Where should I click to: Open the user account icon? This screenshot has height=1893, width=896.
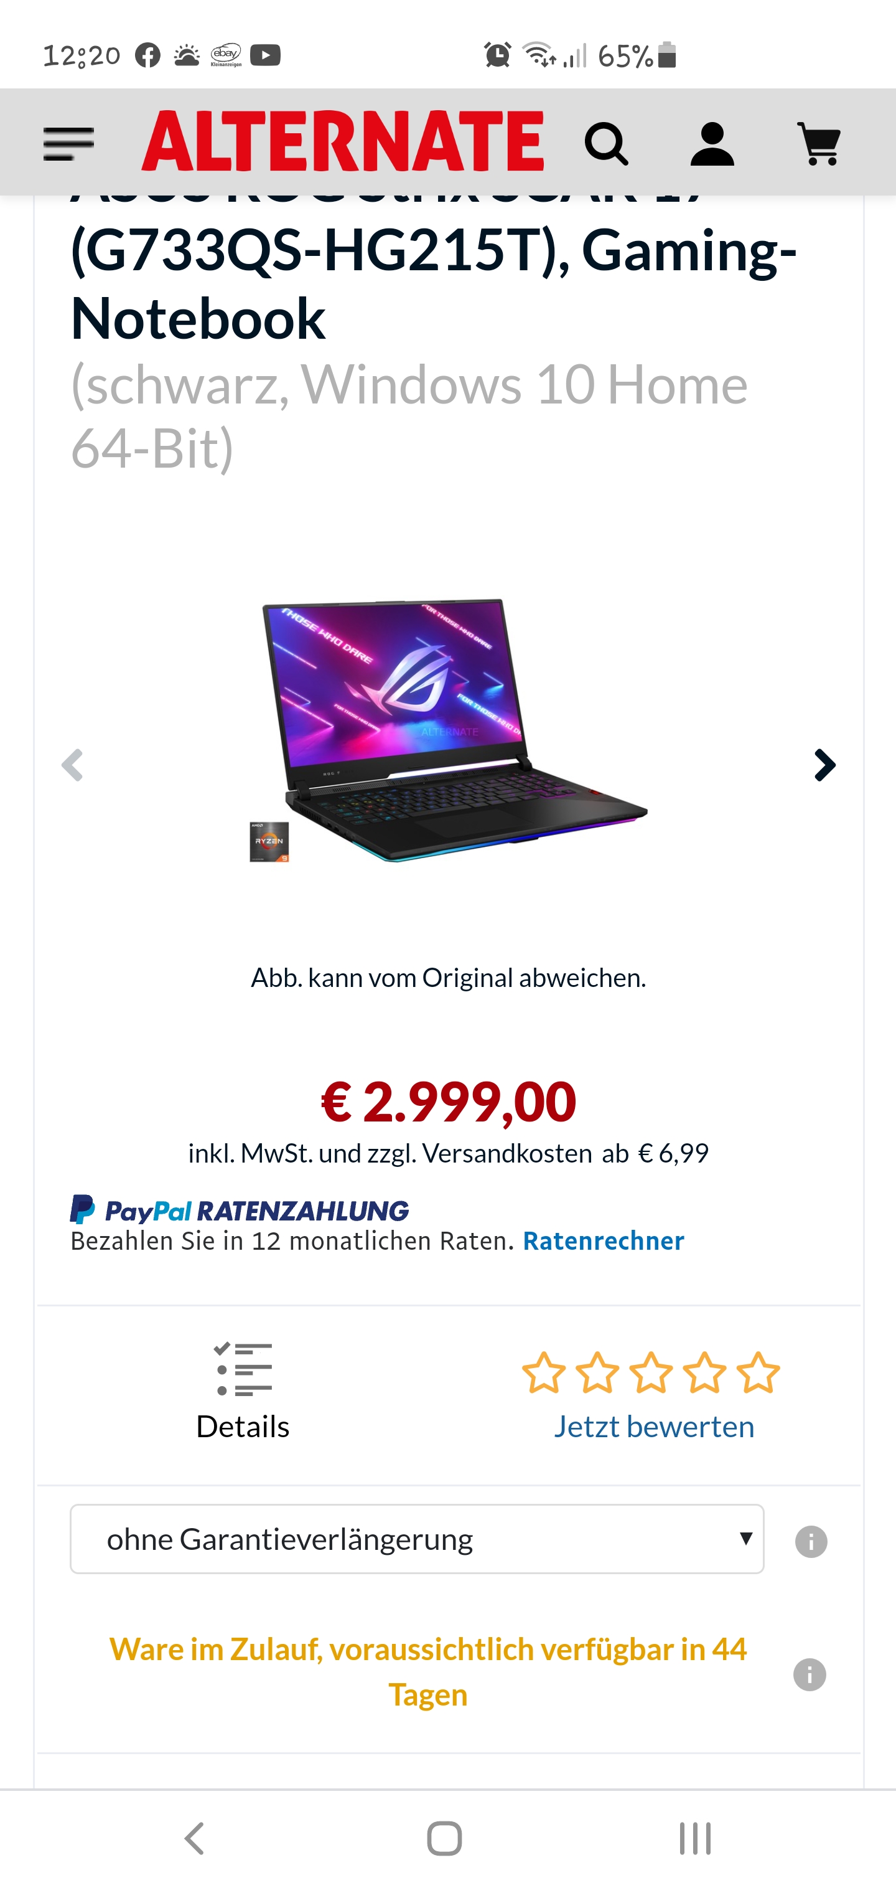(712, 143)
